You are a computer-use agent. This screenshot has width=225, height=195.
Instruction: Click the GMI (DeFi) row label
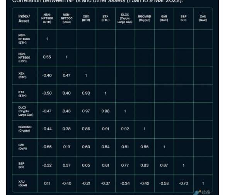(x=22, y=147)
